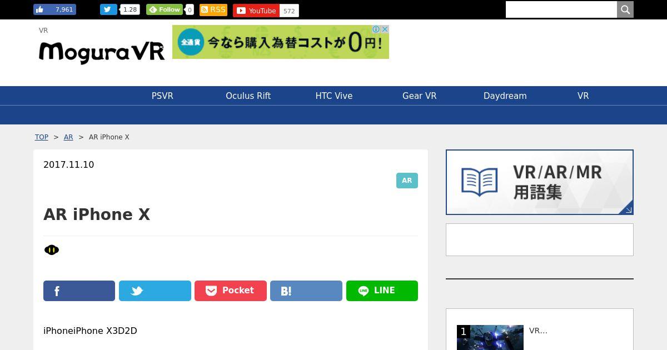The image size is (667, 350).
Task: Click the author mole avatar icon
Action: (52, 250)
